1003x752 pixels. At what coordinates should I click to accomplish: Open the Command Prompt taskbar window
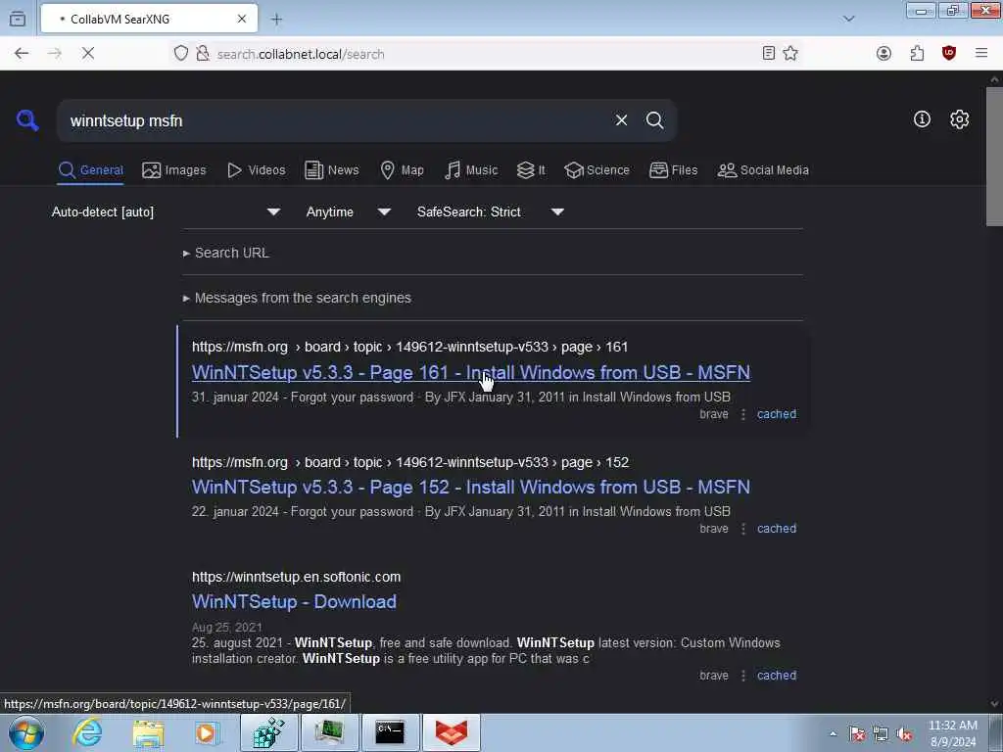click(x=390, y=732)
